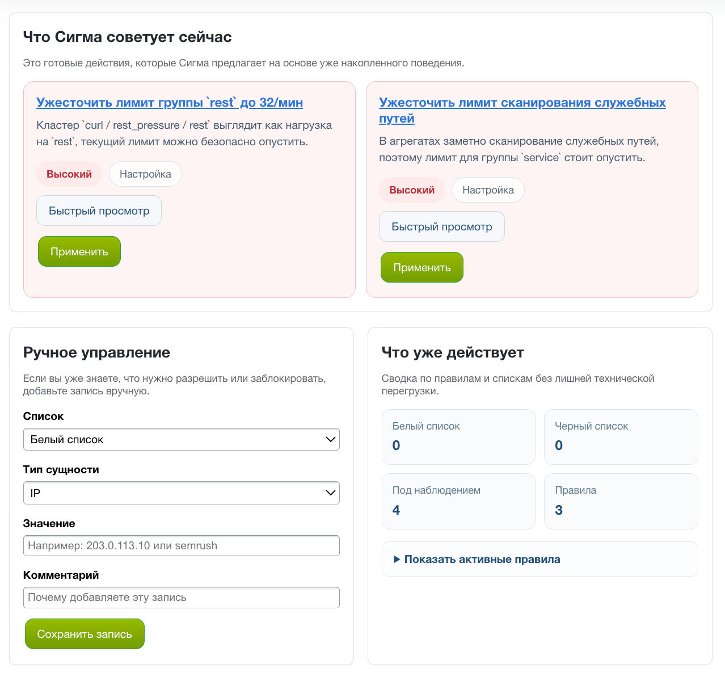Open the 'Тип сущности' dropdown showing IP
725x673 pixels.
point(182,493)
